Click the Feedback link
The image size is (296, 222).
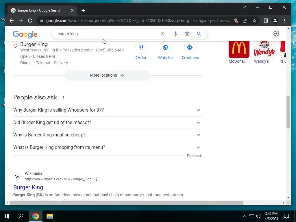(x=194, y=156)
